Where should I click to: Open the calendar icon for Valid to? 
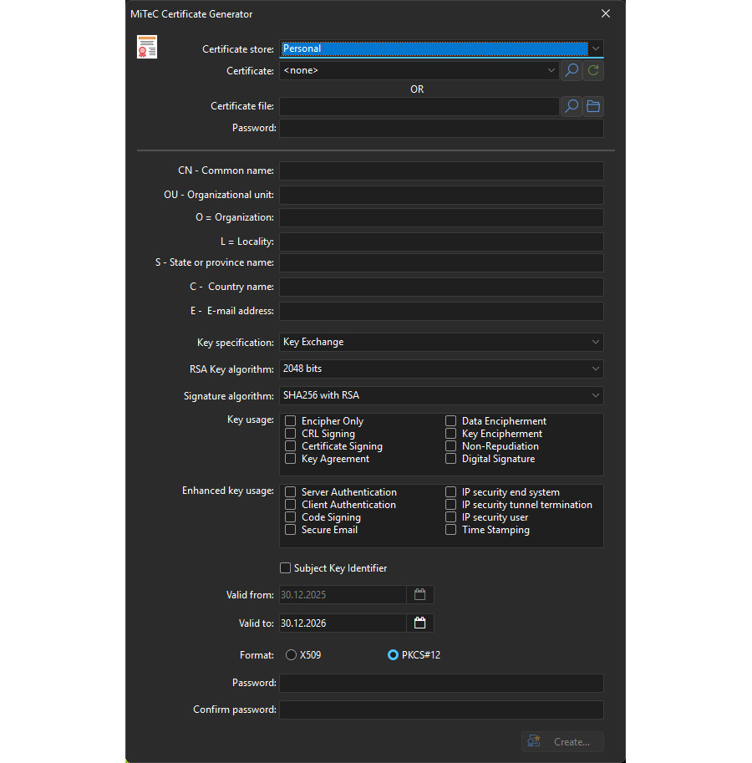tap(419, 623)
